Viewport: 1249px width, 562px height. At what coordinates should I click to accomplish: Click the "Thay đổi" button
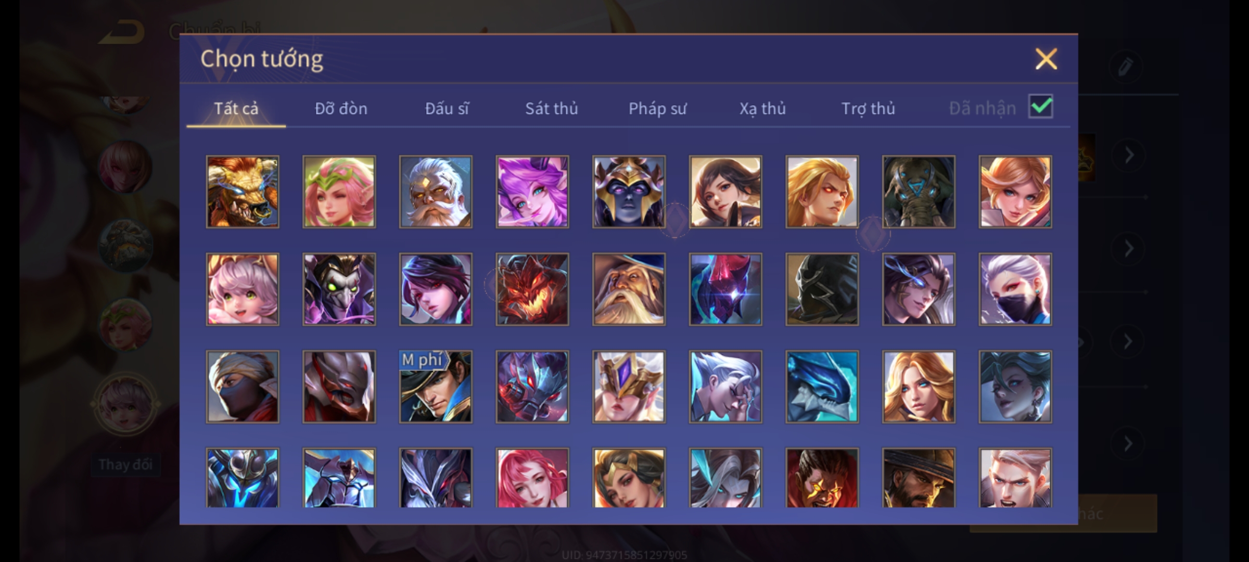tap(125, 465)
